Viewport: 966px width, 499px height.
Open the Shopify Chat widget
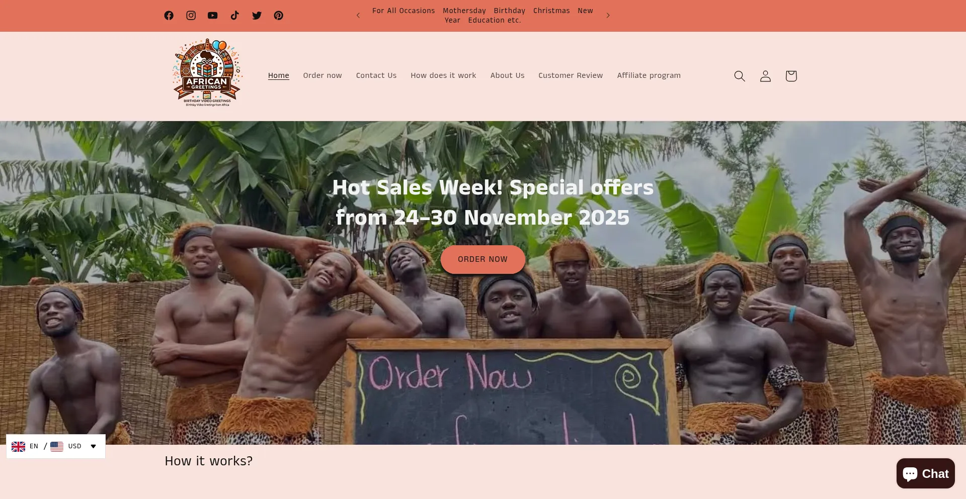point(926,473)
